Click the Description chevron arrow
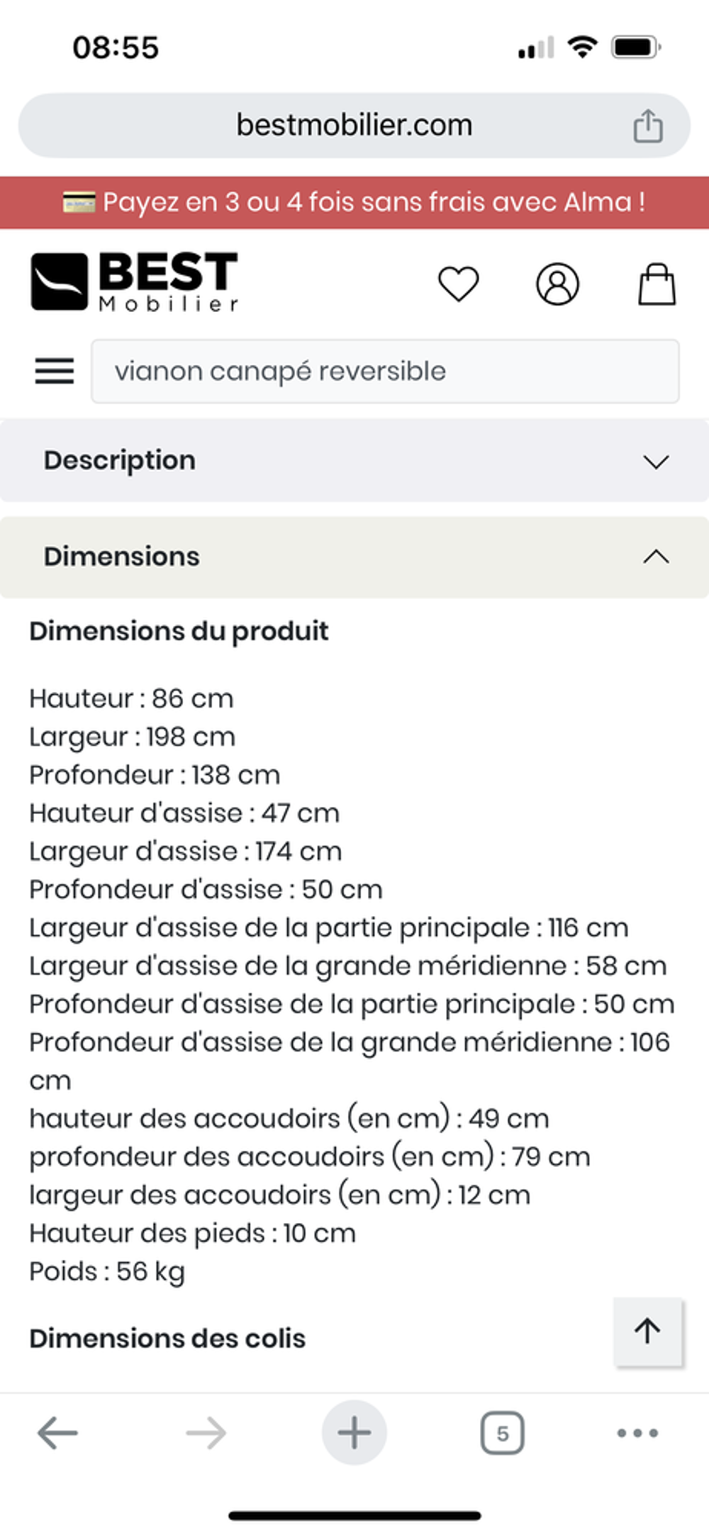Viewport: 709px width, 1535px height. pyautogui.click(x=656, y=462)
